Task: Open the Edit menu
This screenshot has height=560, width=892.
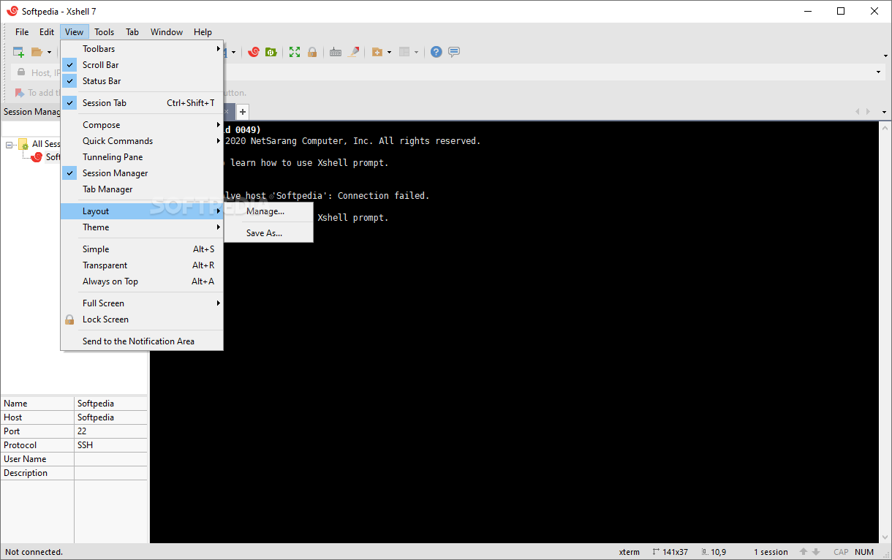Action: point(47,31)
